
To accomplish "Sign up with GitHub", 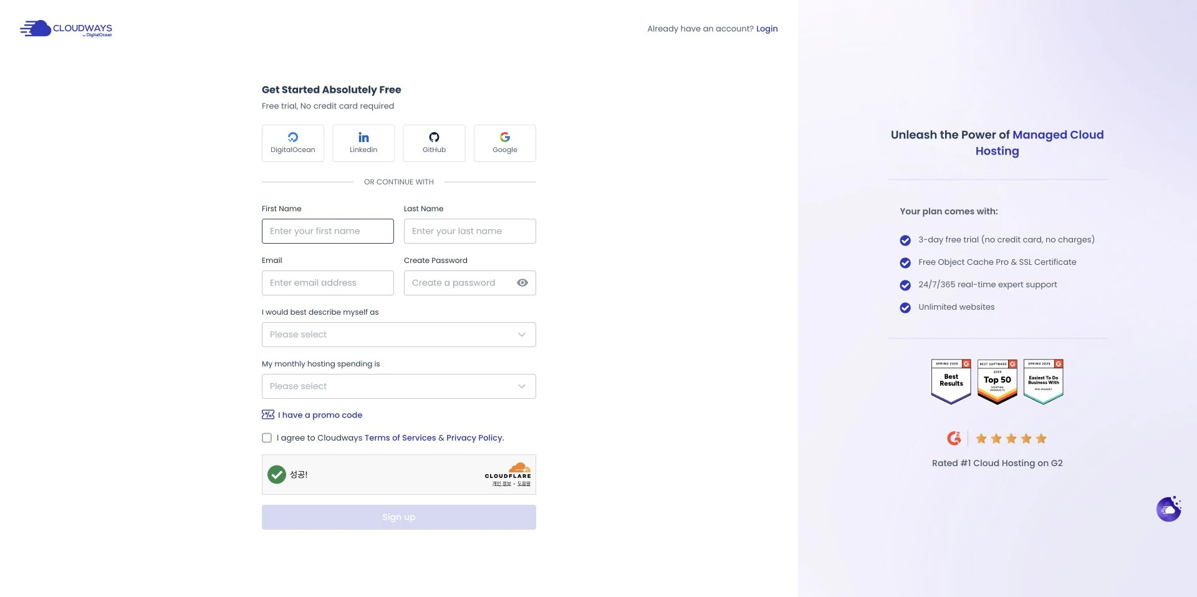I will 434,143.
